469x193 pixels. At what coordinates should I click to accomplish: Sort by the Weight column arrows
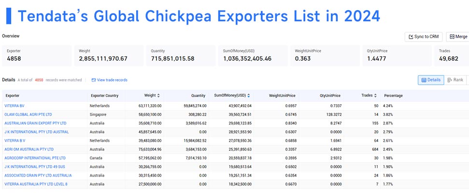158,96
